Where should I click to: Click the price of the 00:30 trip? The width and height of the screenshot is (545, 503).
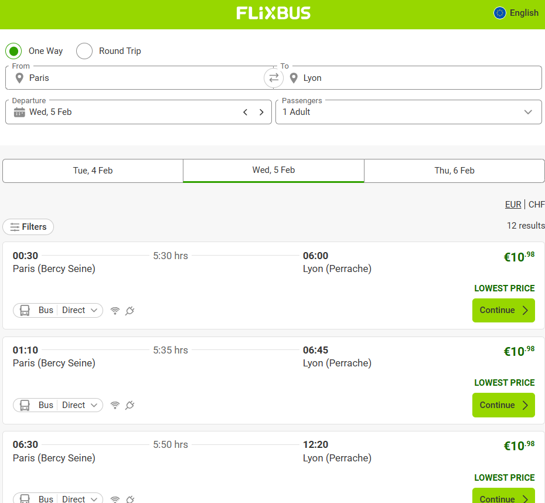[x=519, y=257]
